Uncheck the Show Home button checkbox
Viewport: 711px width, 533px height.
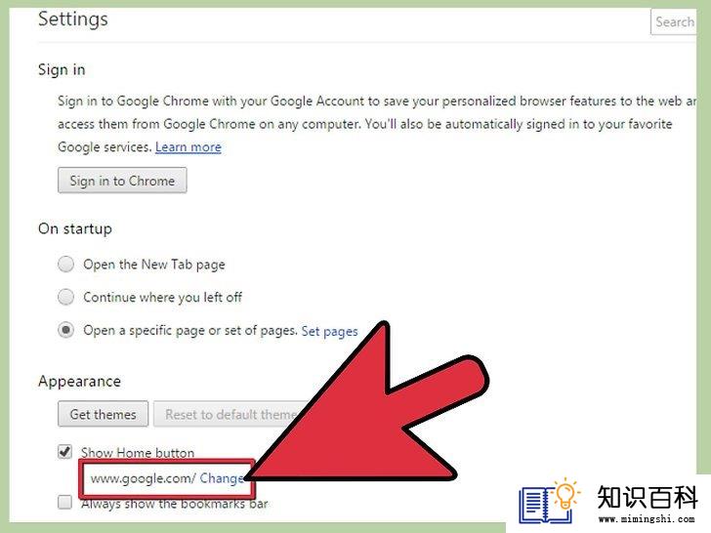click(64, 451)
